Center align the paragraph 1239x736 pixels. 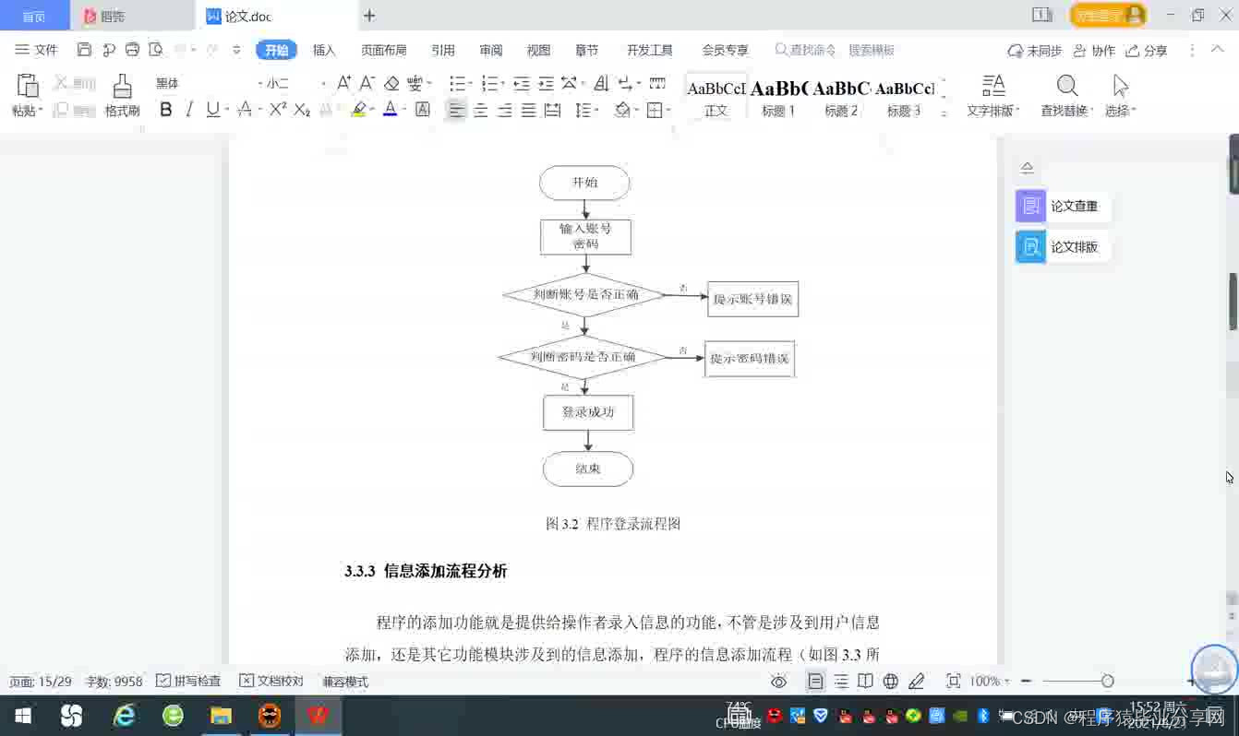pos(480,110)
